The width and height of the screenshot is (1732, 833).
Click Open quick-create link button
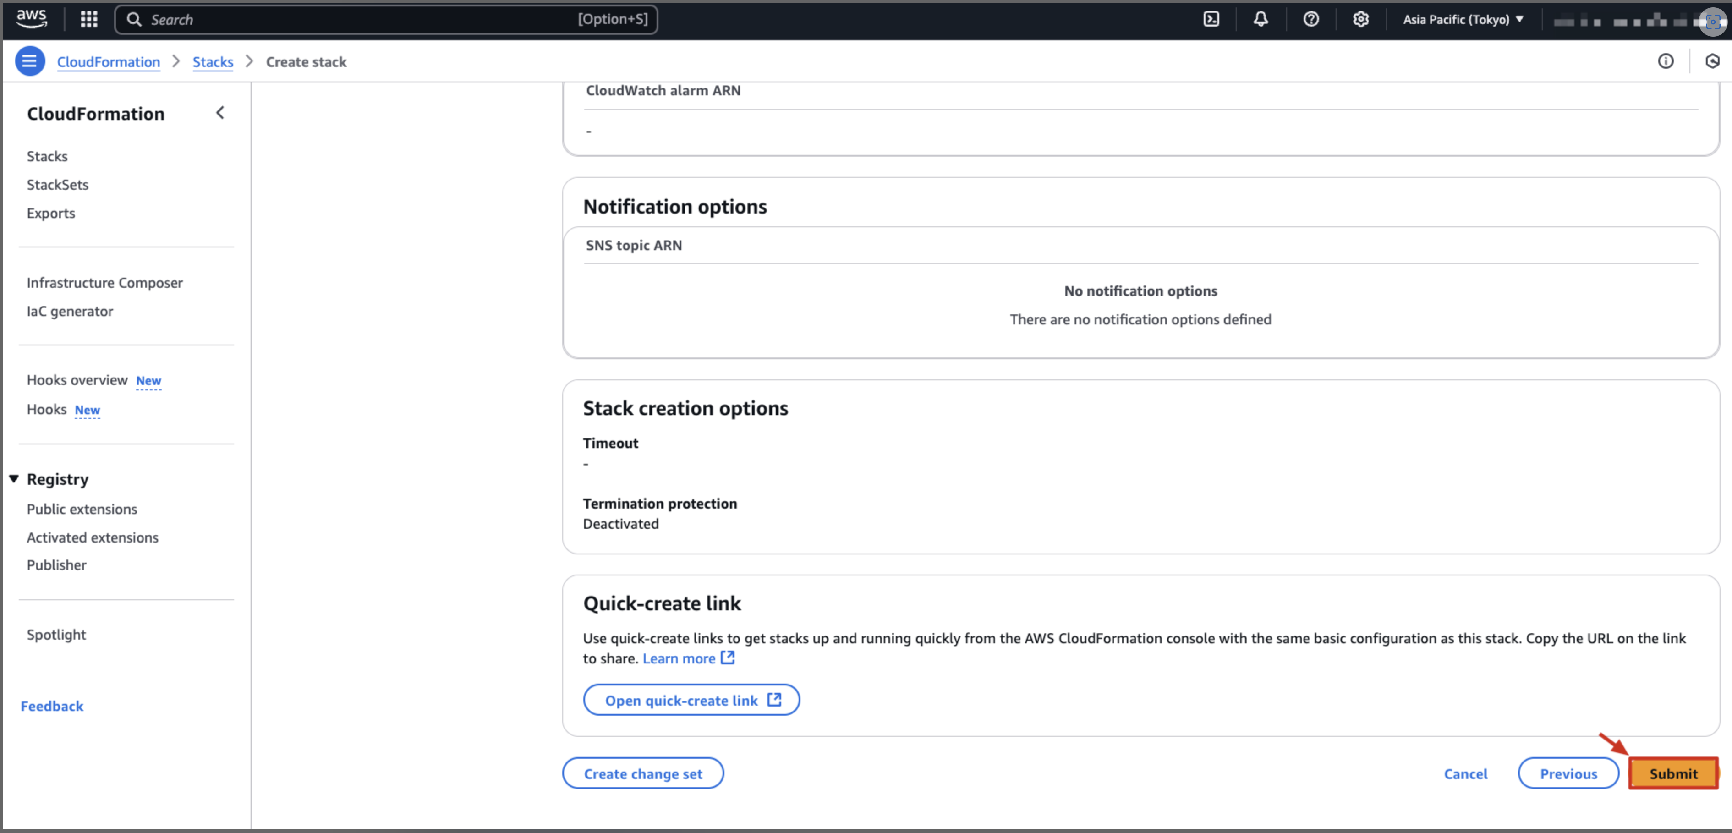click(x=691, y=700)
